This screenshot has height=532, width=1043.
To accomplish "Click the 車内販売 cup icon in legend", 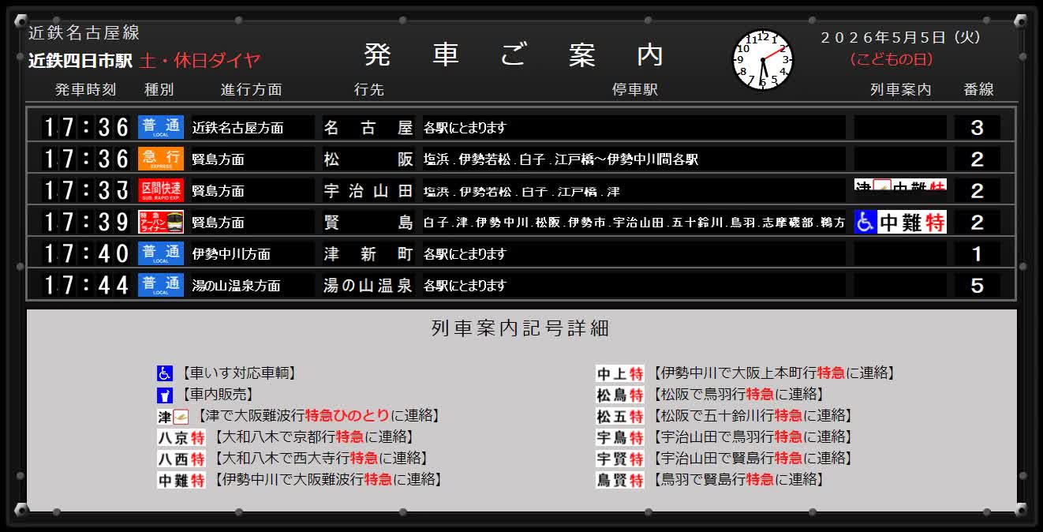I will pos(165,395).
